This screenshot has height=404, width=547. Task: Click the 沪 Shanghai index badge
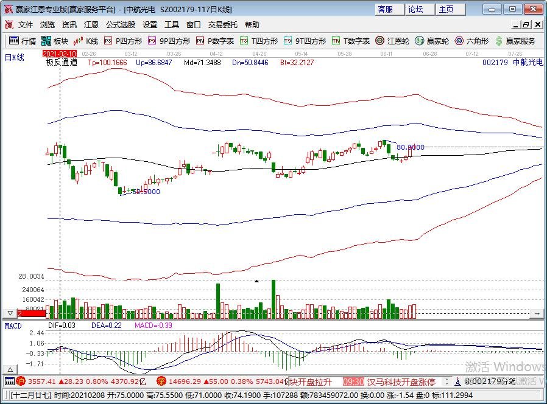[21, 381]
